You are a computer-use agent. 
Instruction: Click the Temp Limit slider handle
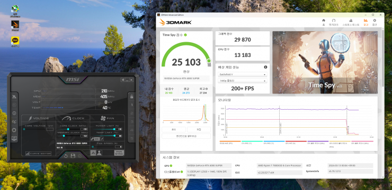coord(114,136)
